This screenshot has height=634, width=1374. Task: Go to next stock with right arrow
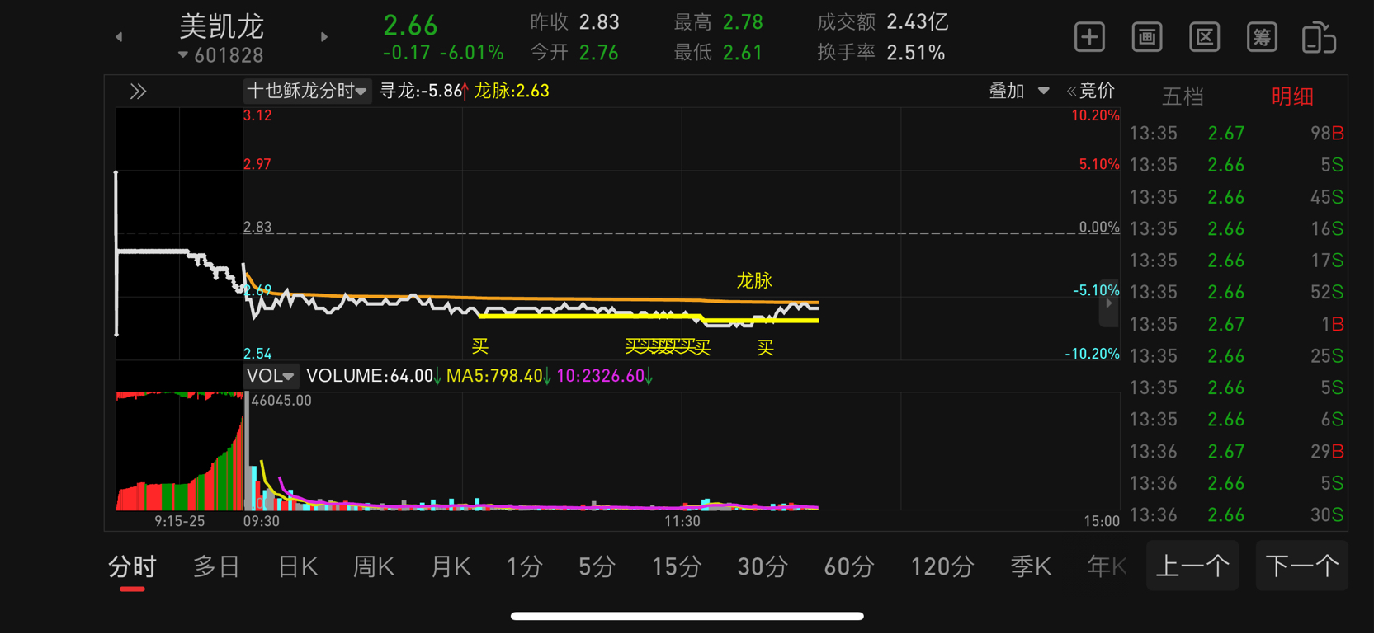click(x=324, y=37)
